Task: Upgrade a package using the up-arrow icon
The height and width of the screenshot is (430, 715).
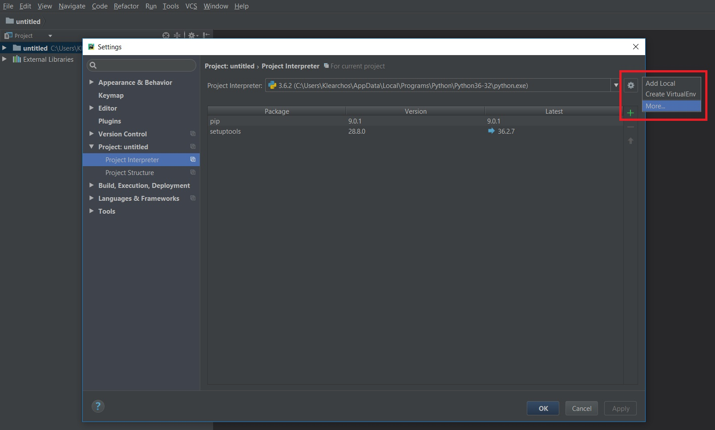Action: tap(630, 141)
